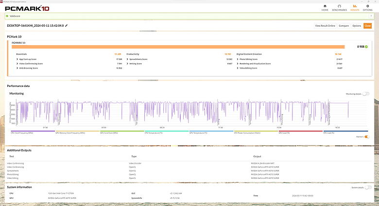Toggle the System details switch

[x=368, y=188]
